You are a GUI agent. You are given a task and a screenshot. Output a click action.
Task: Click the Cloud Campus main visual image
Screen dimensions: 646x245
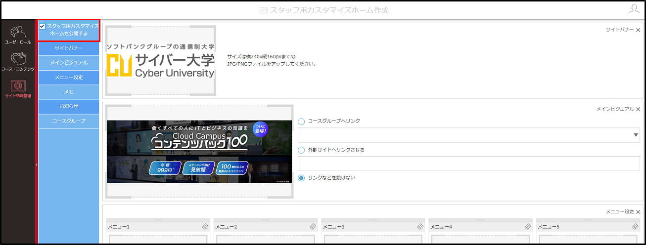(199, 152)
